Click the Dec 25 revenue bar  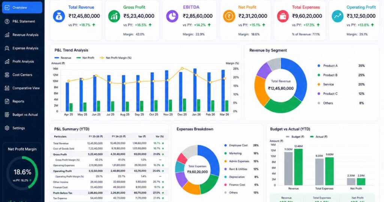(x=181, y=92)
